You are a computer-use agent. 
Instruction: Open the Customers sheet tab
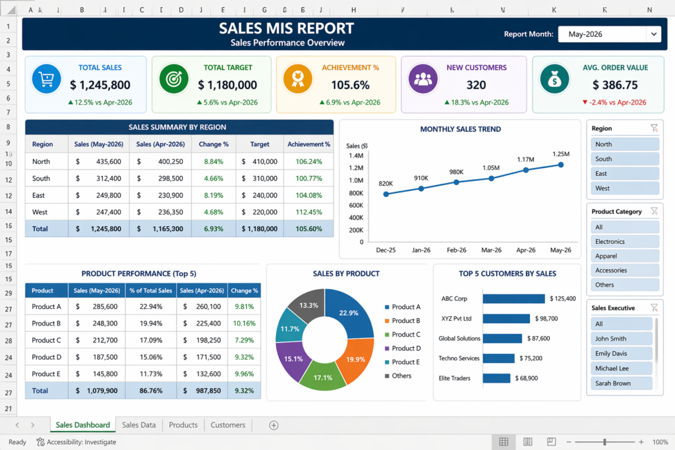227,425
